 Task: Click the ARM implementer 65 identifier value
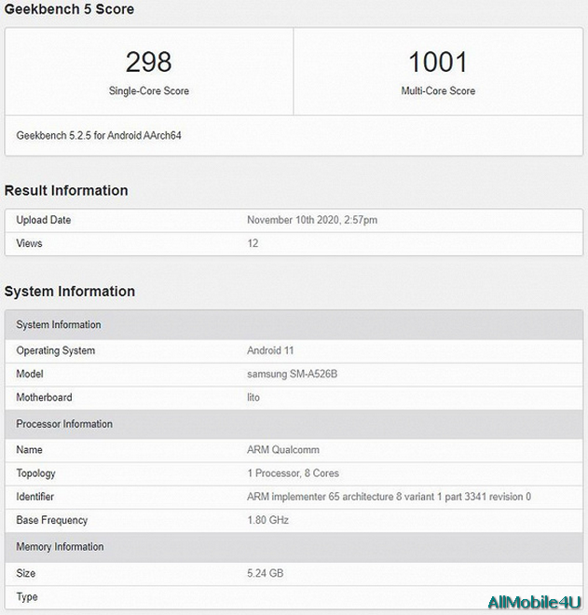pyautogui.click(x=390, y=497)
